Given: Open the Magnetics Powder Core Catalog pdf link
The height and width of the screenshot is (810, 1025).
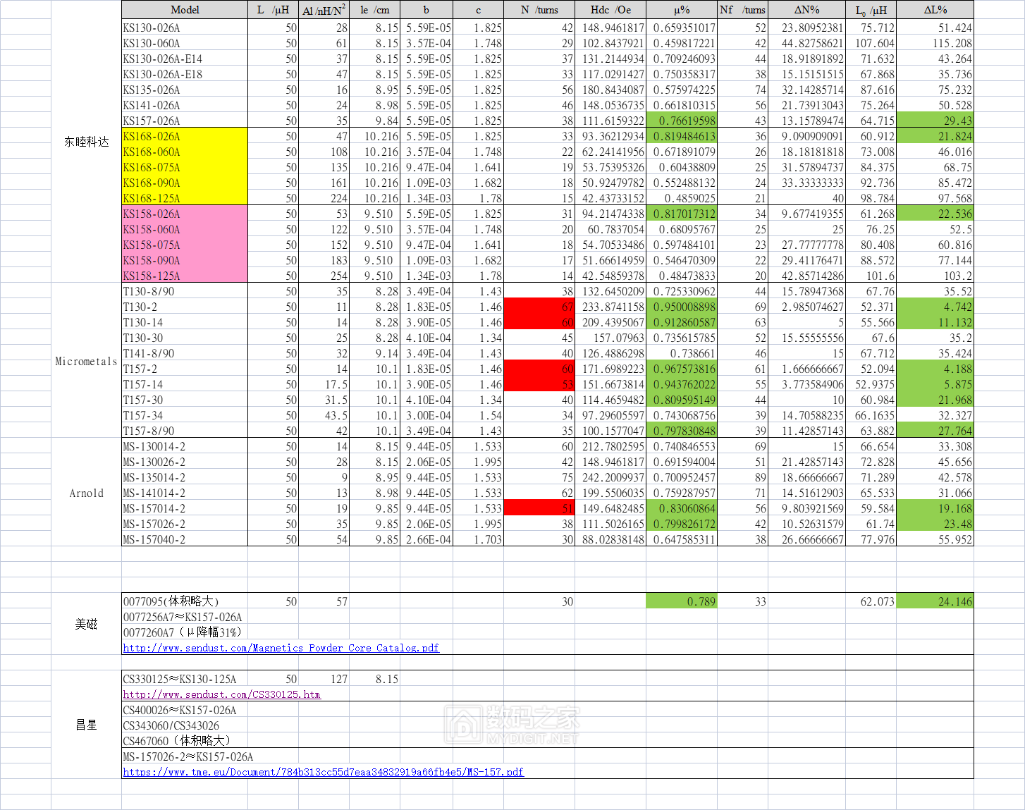Looking at the screenshot, I should point(281,648).
